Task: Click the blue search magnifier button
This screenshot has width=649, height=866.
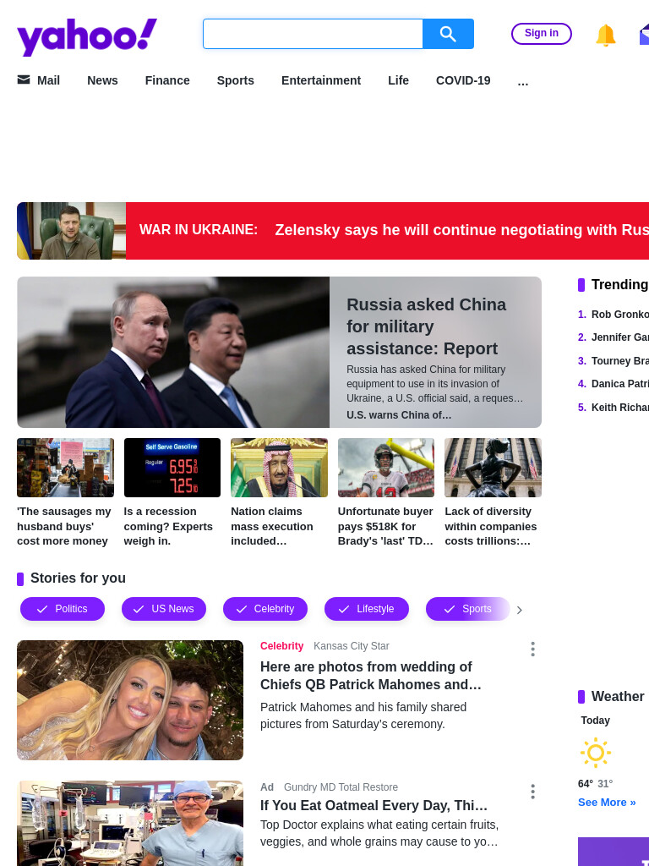Action: coord(448,34)
